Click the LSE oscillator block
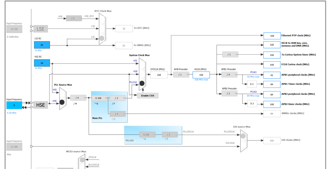330x169 pixels. (41, 29)
